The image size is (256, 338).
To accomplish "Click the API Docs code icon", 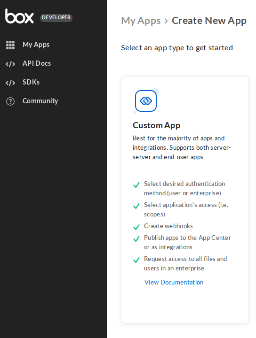I will [10, 64].
